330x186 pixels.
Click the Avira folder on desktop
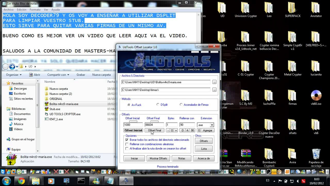point(292,155)
